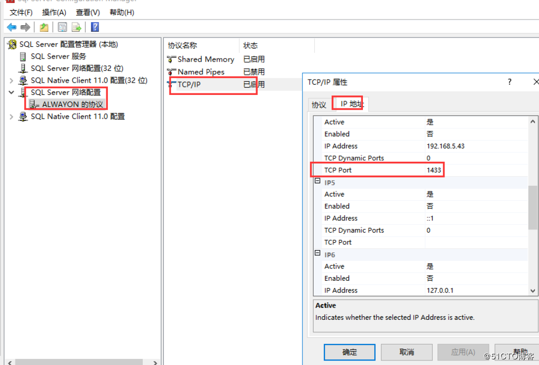
Task: Click the TCP/IP protocol icon
Action: pyautogui.click(x=171, y=84)
